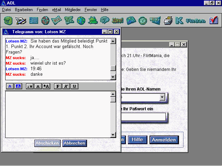This screenshot has width=222, height=166.
Task: Click the message input box scrollbar thumb
Action: coord(113,100)
